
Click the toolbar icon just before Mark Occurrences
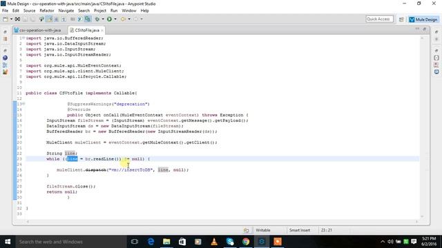click(41, 19)
